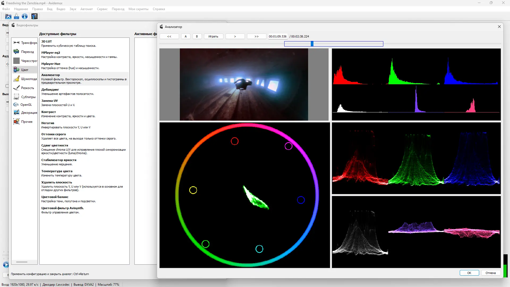Click the file Information icon

[25, 16]
